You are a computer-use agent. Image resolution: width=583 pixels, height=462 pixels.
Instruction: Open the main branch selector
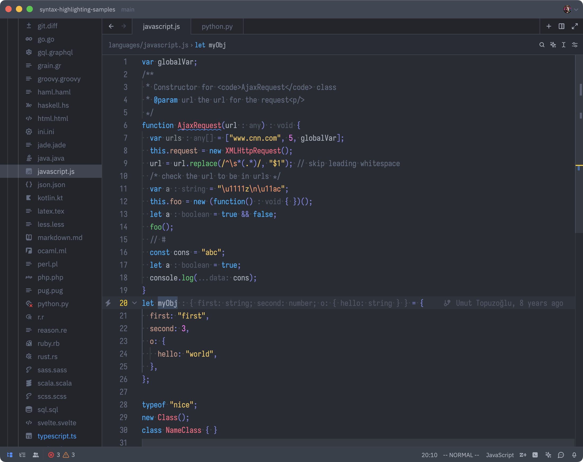point(128,10)
